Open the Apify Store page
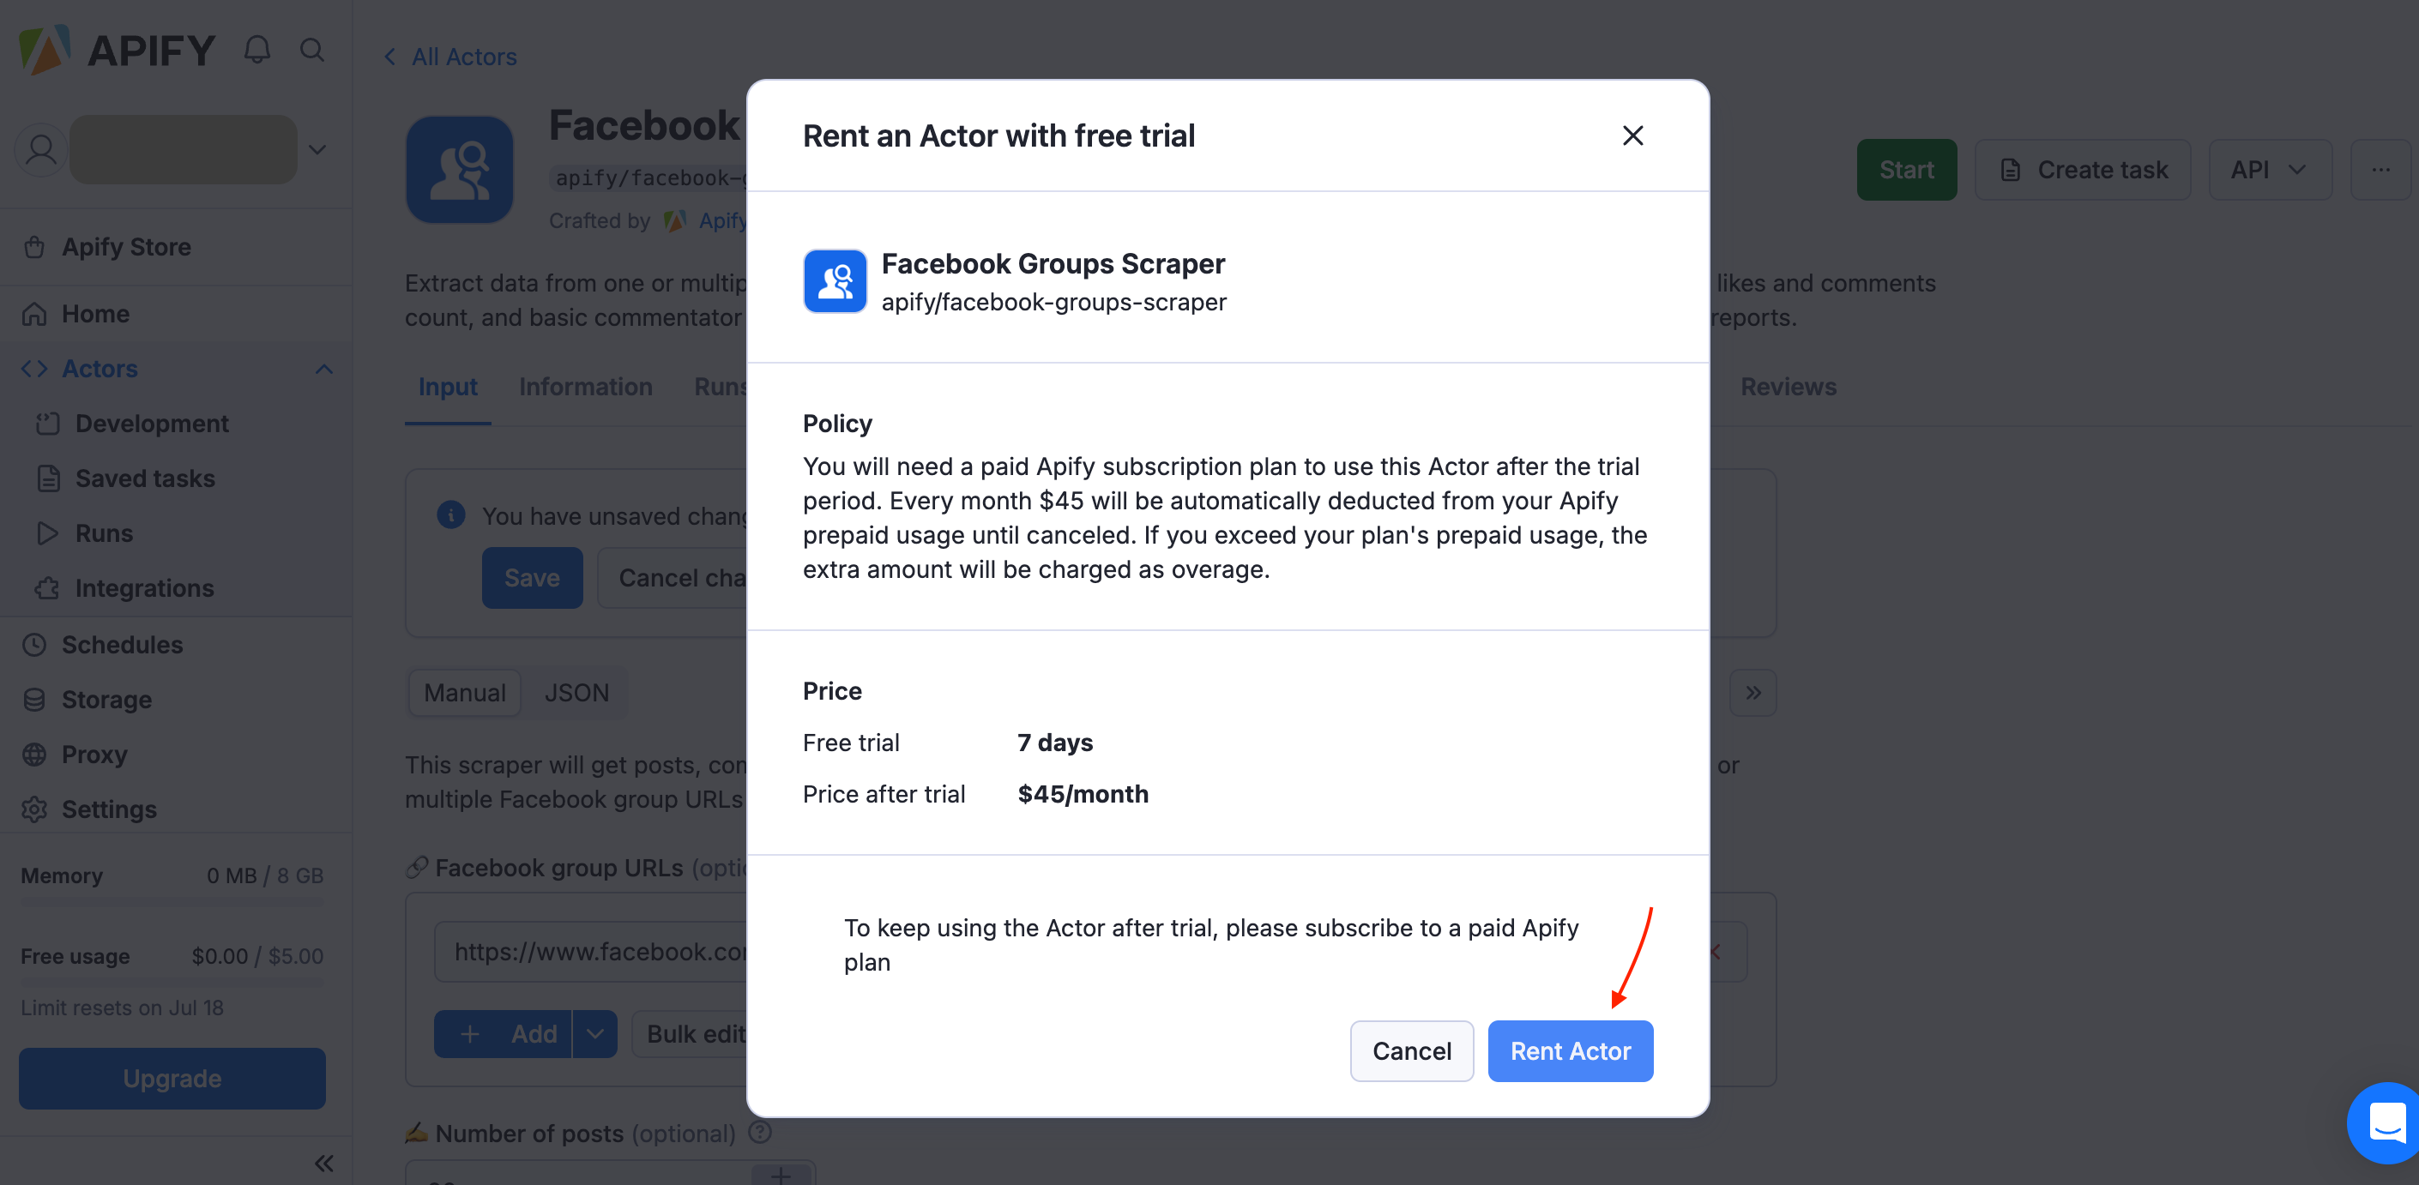The width and height of the screenshot is (2419, 1185). coord(126,247)
